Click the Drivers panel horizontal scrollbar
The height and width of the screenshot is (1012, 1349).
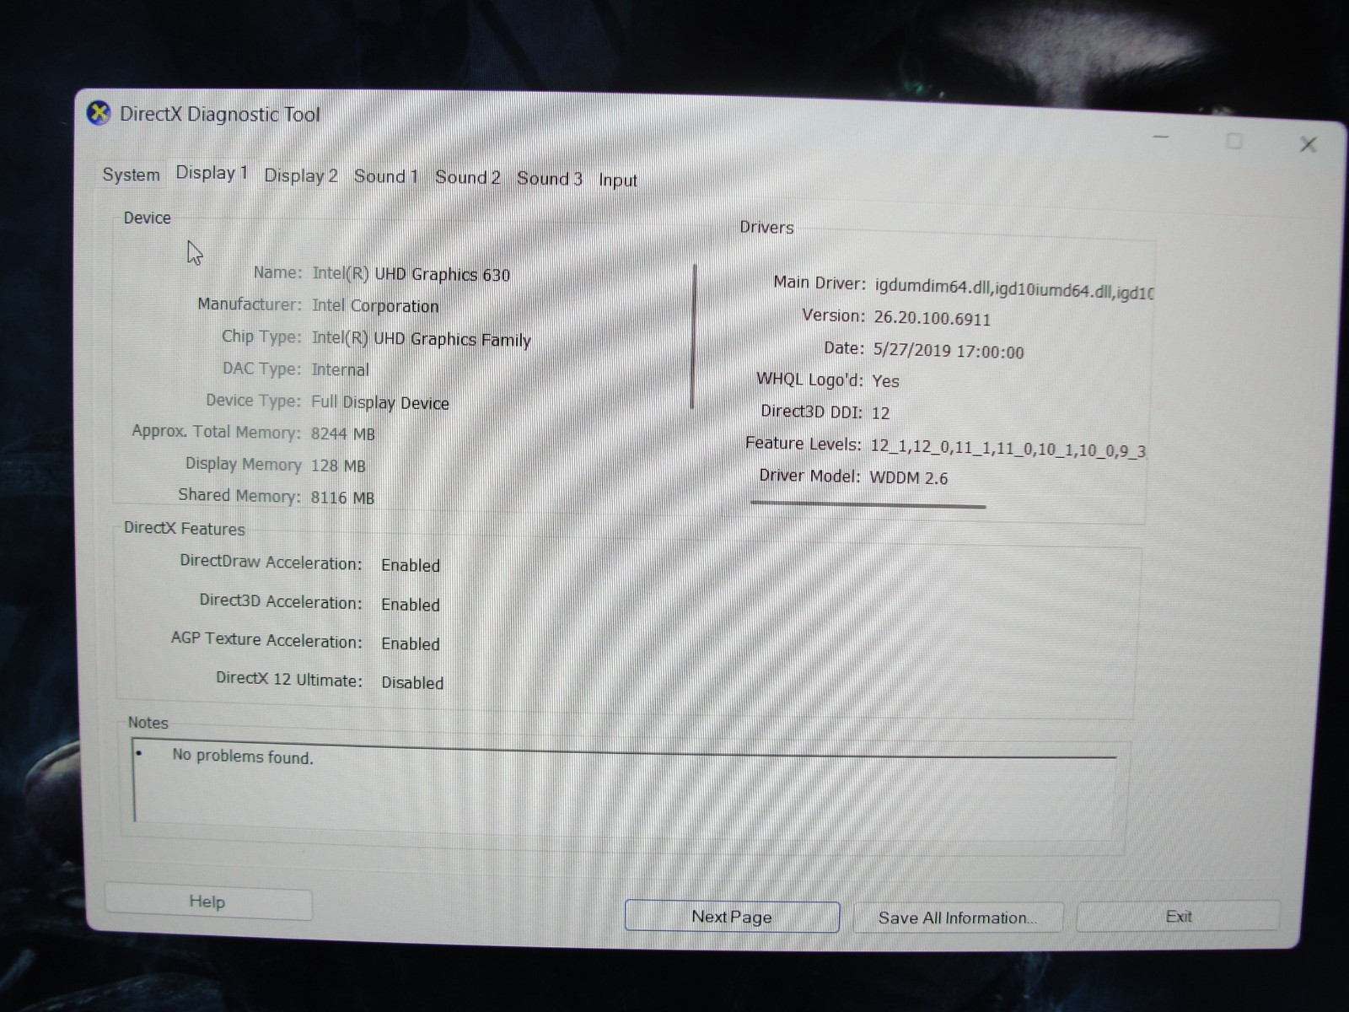pos(868,505)
